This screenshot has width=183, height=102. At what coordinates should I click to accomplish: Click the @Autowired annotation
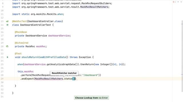[x=21, y=43]
